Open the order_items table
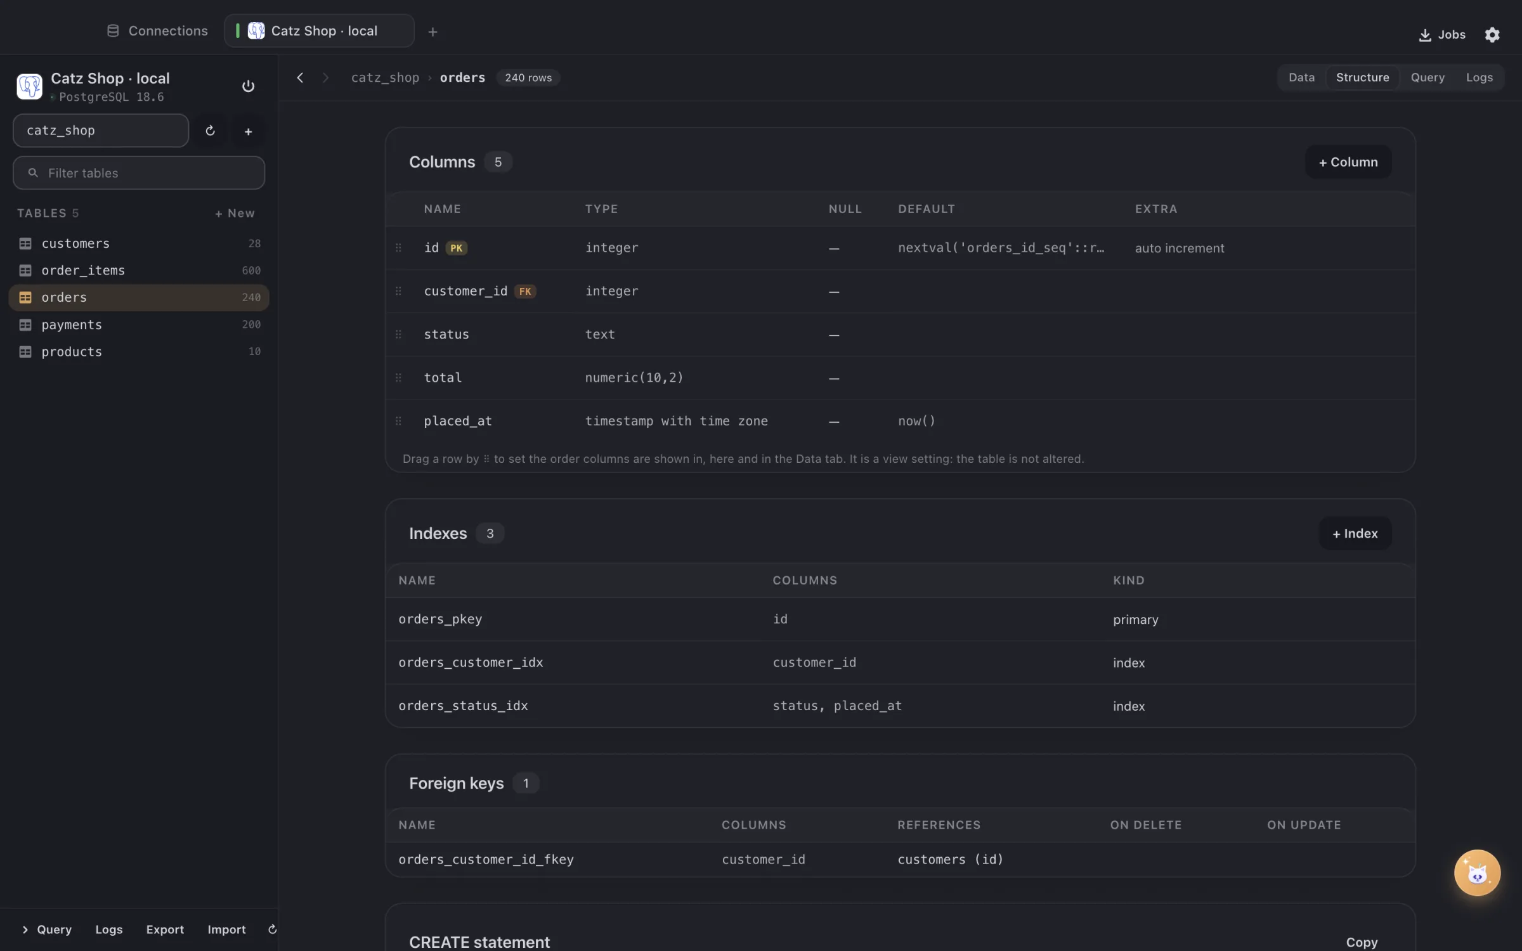Screen dimensions: 1522x951 [x=139, y=271]
